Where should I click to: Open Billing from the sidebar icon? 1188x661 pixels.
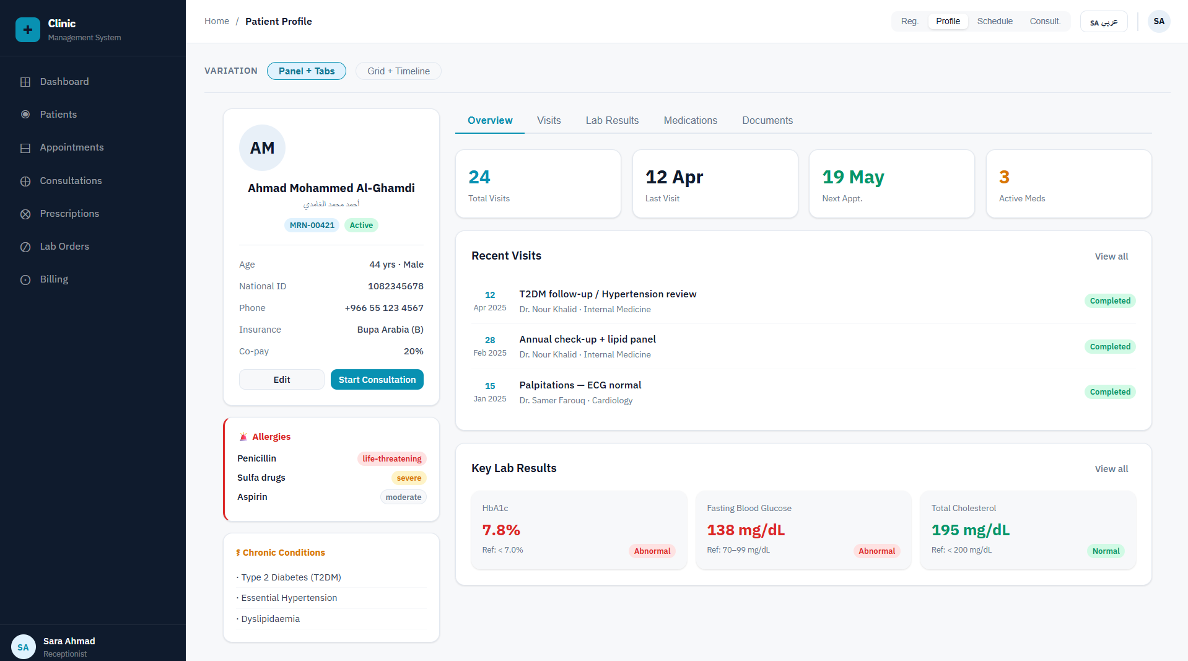tap(25, 279)
